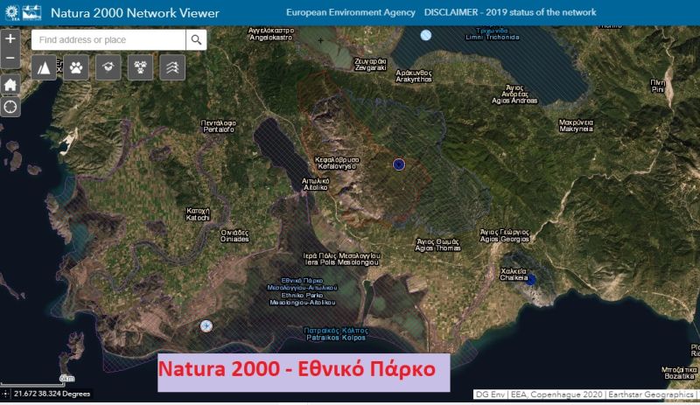Select the blue site marker at Chalkeia
This screenshot has height=405, width=700.
pyautogui.click(x=530, y=280)
